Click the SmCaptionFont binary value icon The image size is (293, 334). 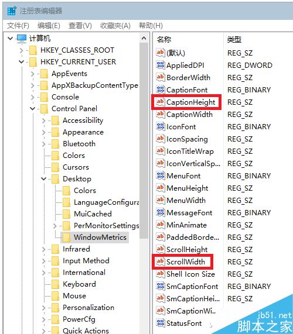pyautogui.click(x=160, y=286)
